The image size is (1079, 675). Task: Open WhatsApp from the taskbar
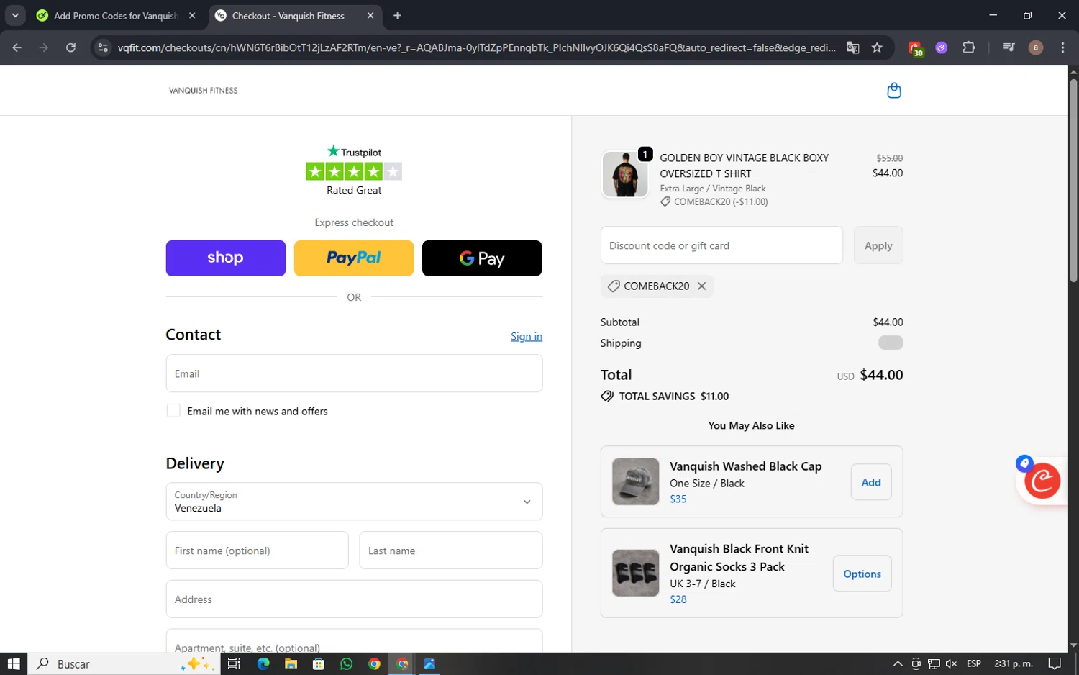pos(347,663)
